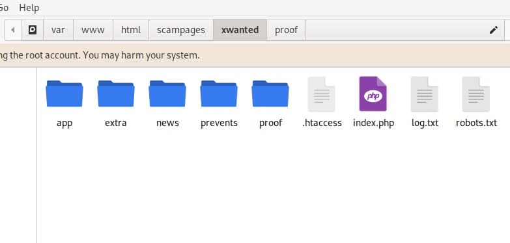Viewport: 510px width, 243px height.
Task: Select the robots.txt file icon
Action: click(476, 94)
